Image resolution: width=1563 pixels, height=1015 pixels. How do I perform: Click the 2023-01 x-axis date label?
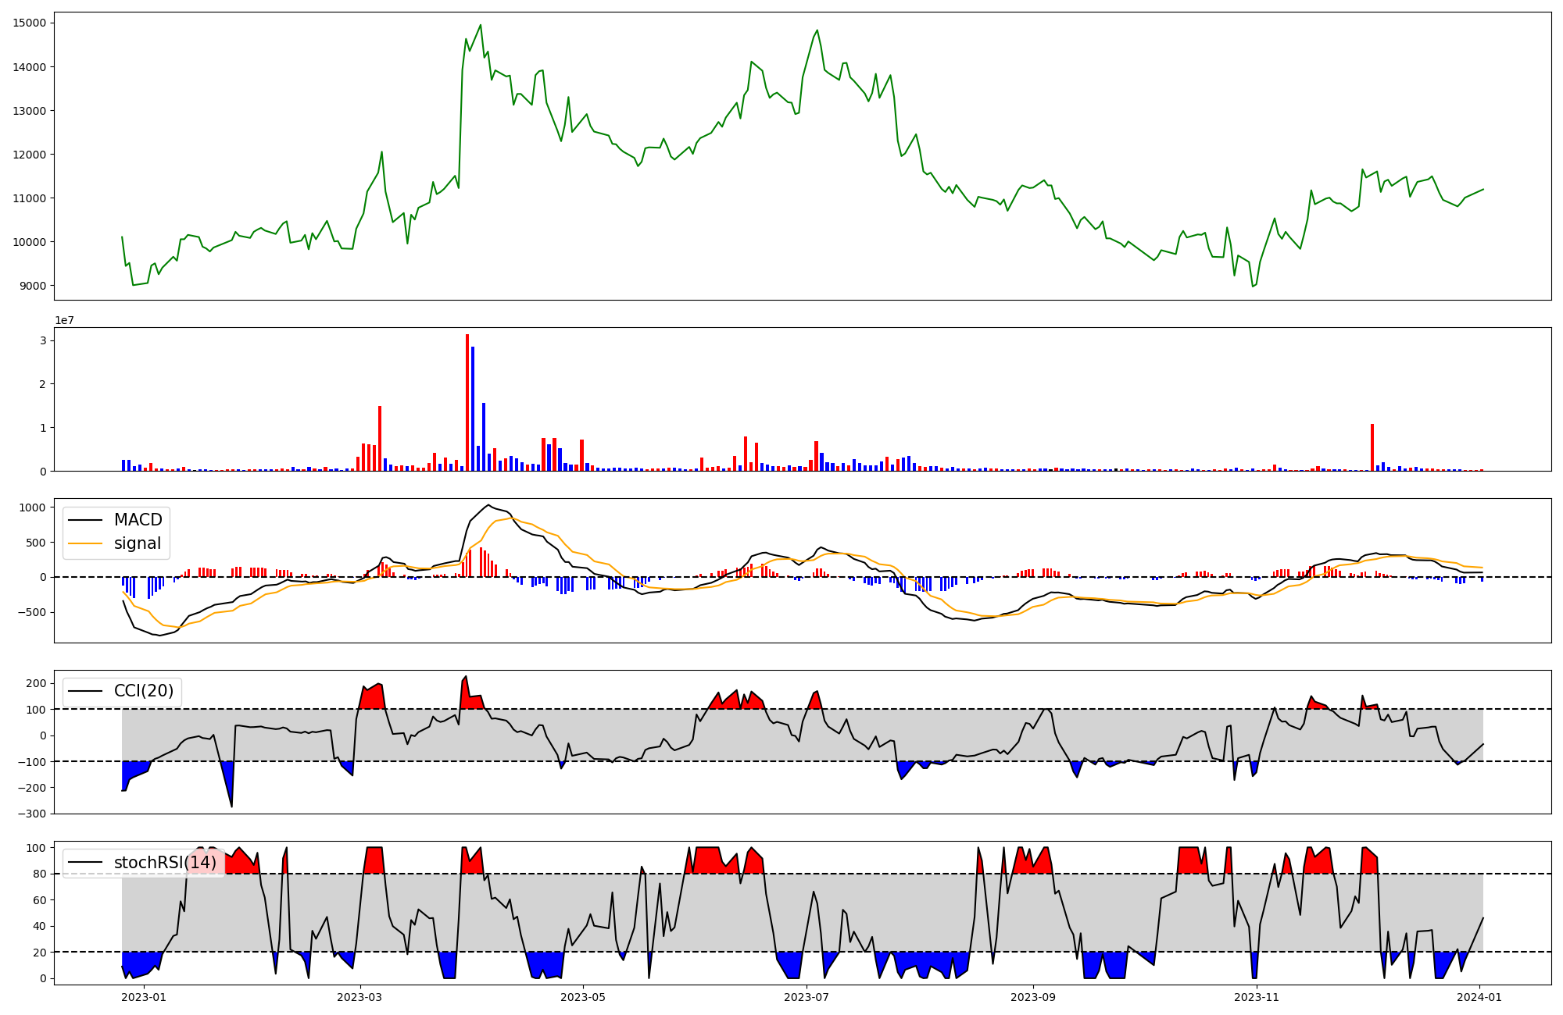click(x=145, y=997)
